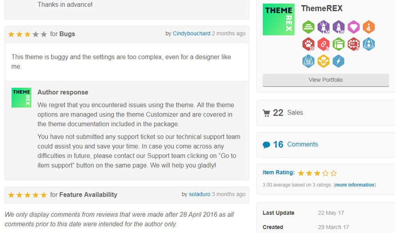Open the Comments link

(x=302, y=144)
